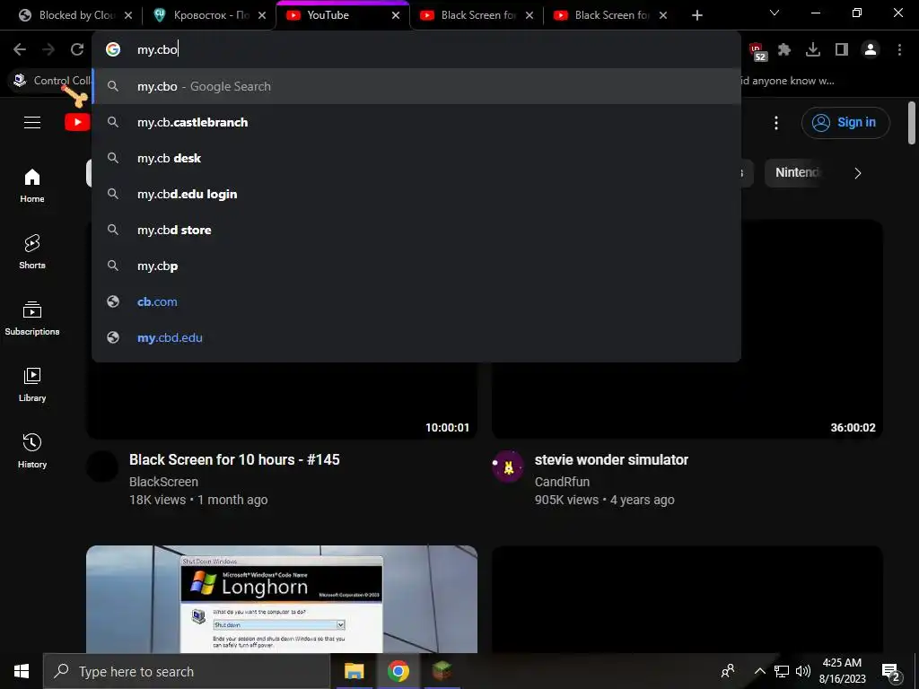Open Minecraft from the taskbar

[442, 671]
